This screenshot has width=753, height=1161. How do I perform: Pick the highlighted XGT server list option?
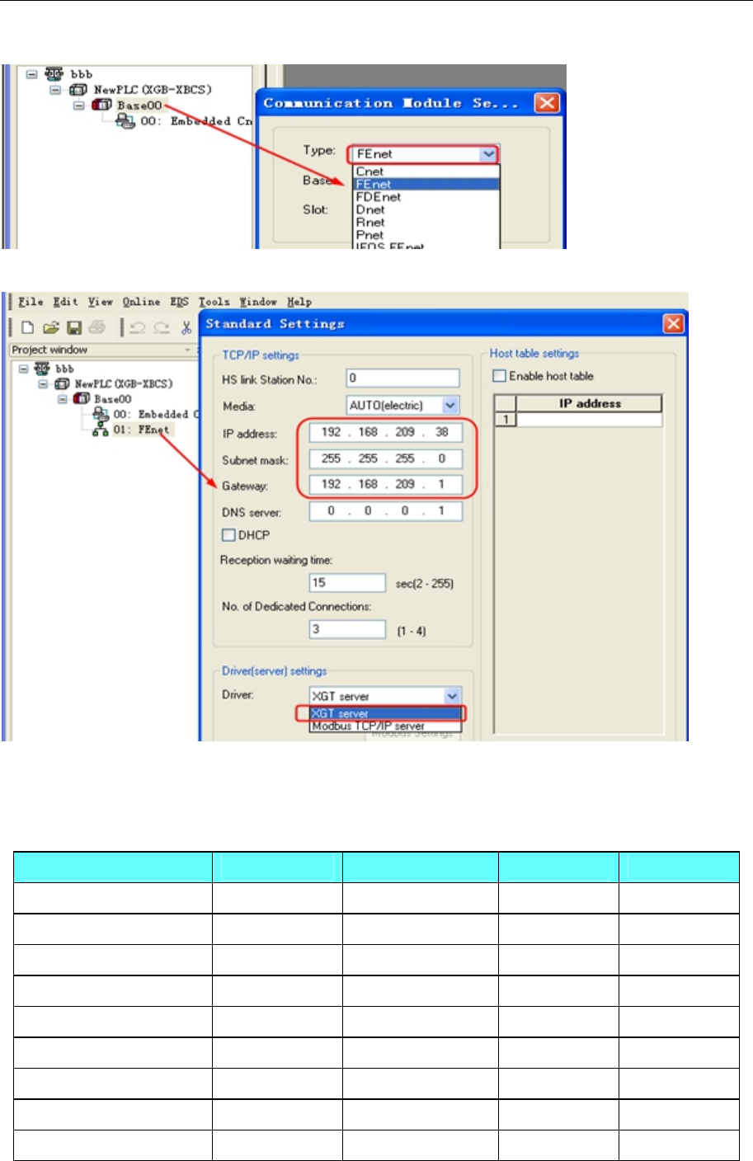[x=385, y=713]
